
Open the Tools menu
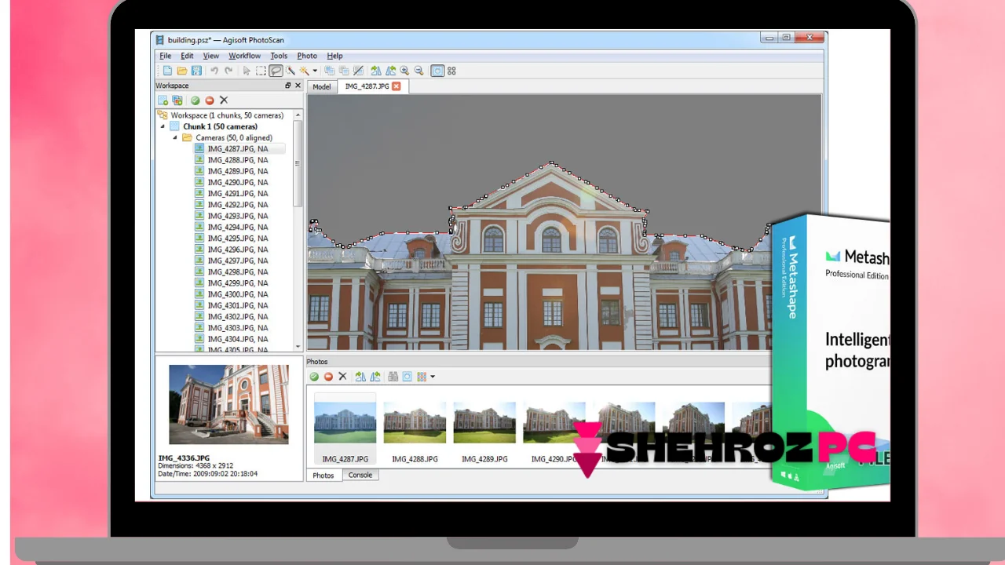pos(279,56)
